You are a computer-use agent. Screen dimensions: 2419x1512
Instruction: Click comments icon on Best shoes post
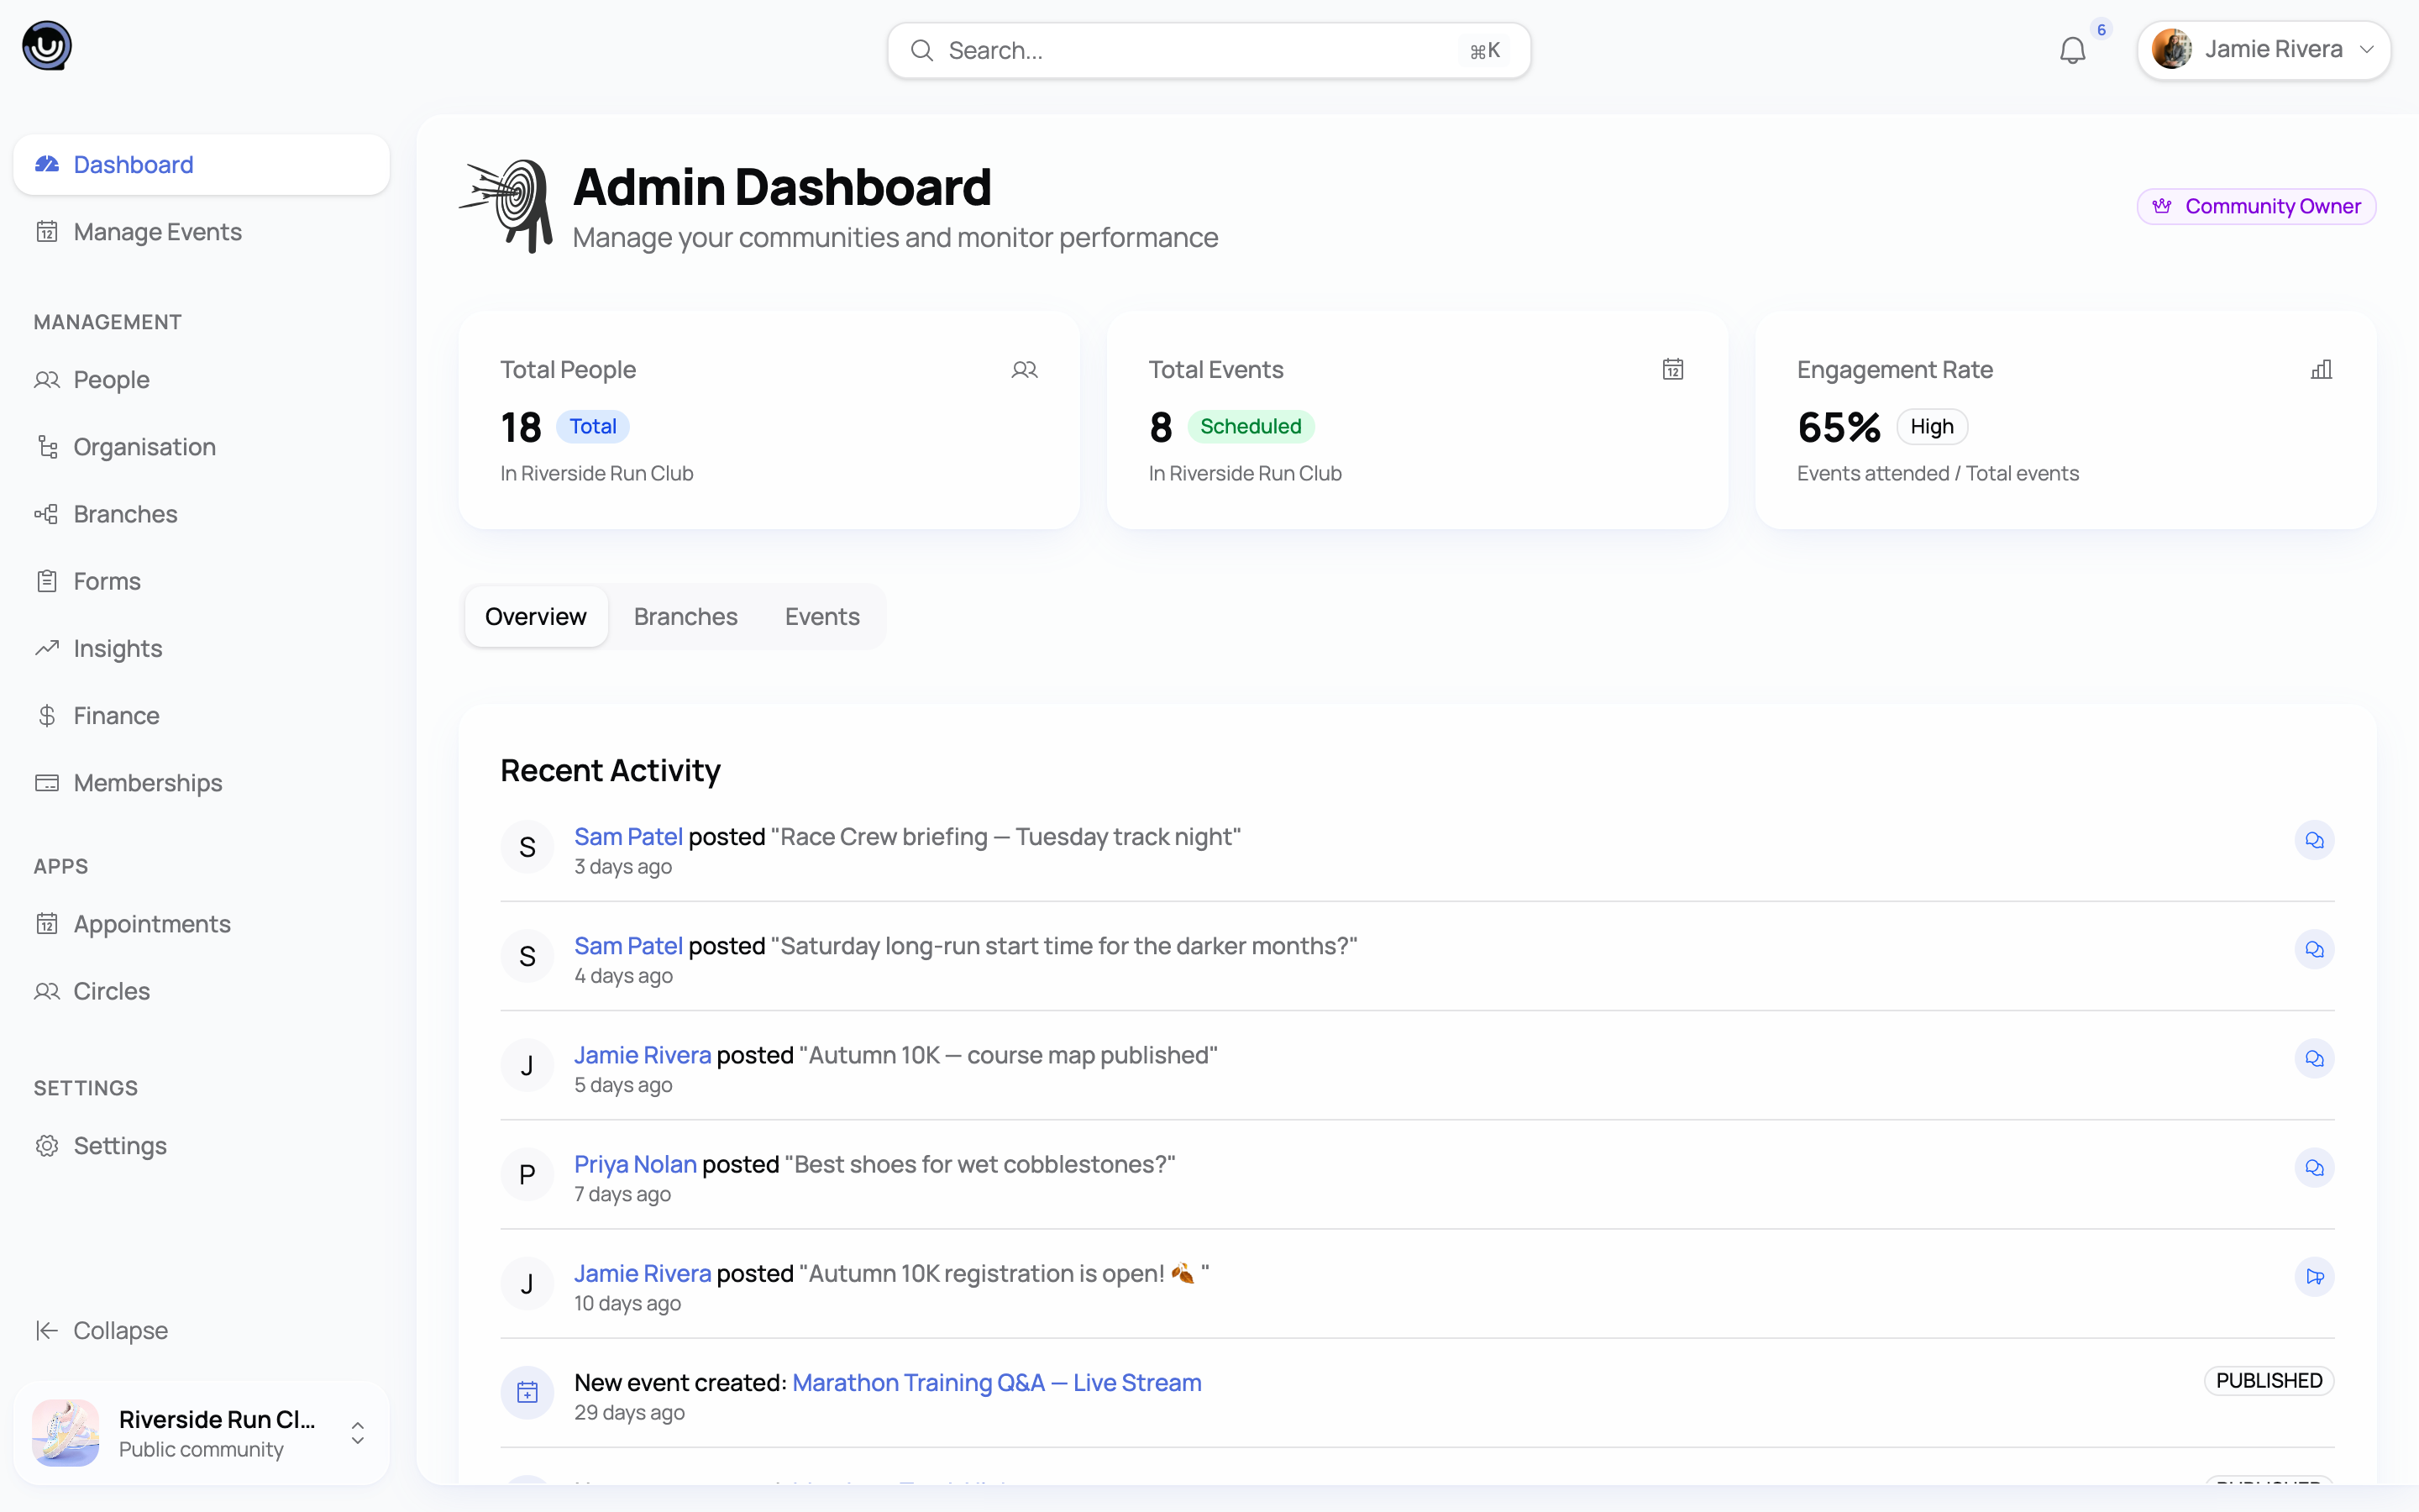point(2314,1168)
